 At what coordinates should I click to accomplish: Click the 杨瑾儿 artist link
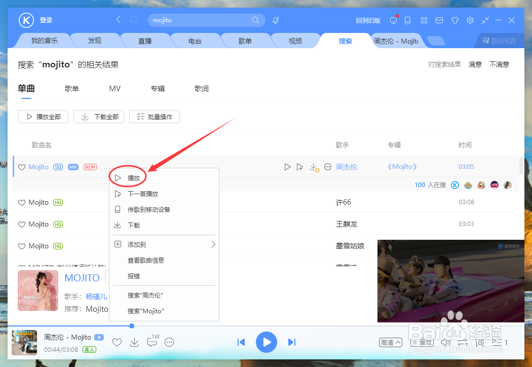pos(96,297)
